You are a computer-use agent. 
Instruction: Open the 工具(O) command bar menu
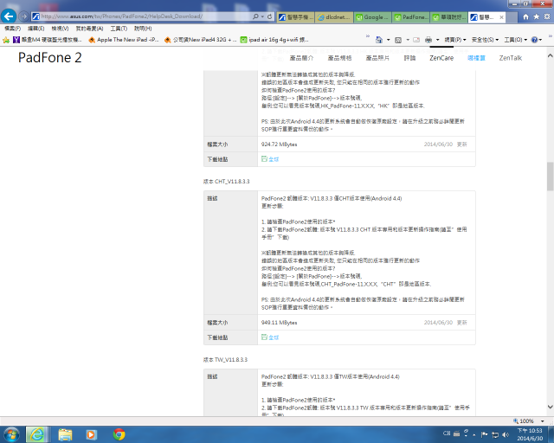pos(516,40)
